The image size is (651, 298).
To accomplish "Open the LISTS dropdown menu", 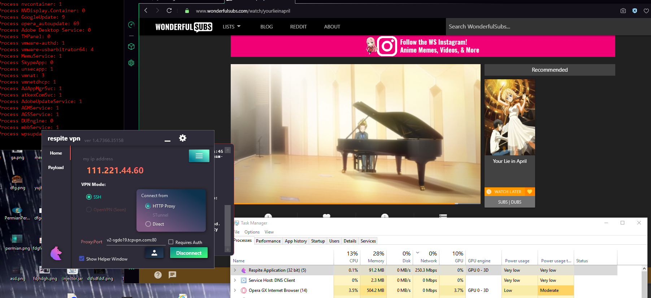I will [x=231, y=27].
